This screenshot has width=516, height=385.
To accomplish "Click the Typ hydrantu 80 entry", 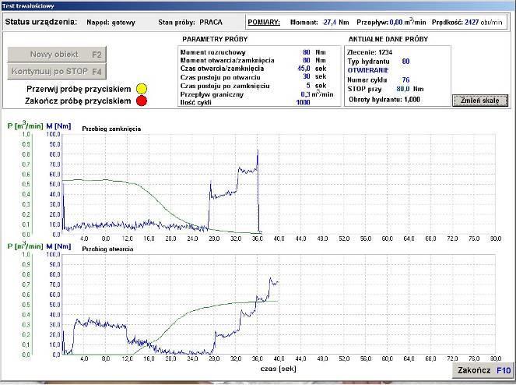I will tap(378, 62).
